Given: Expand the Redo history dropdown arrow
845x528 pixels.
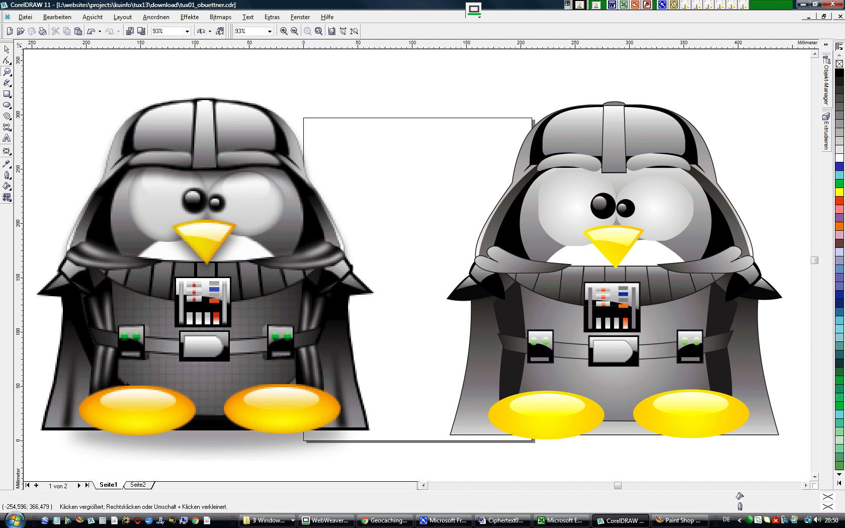Looking at the screenshot, I should tap(118, 31).
